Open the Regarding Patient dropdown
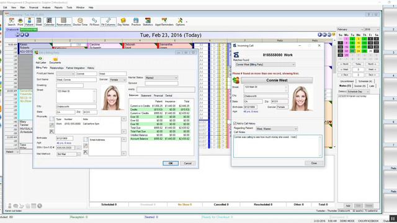This screenshot has width=397, height=223. pyautogui.click(x=277, y=129)
